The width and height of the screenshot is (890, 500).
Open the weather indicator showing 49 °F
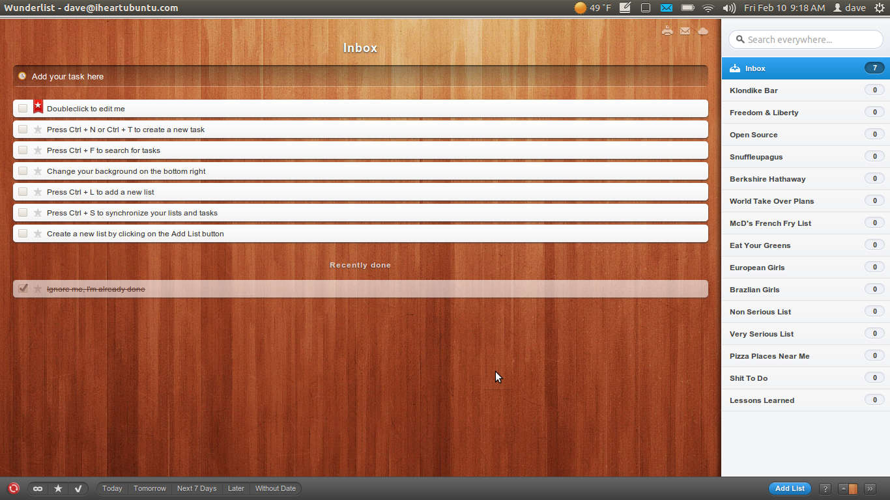[x=593, y=8]
